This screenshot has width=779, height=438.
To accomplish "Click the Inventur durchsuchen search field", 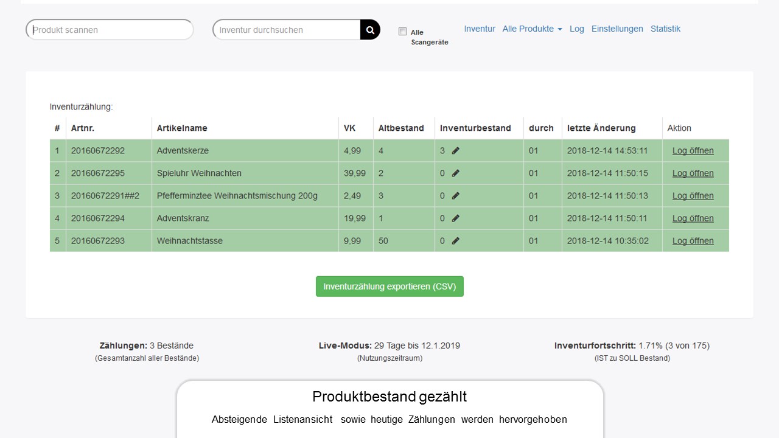I will click(287, 30).
